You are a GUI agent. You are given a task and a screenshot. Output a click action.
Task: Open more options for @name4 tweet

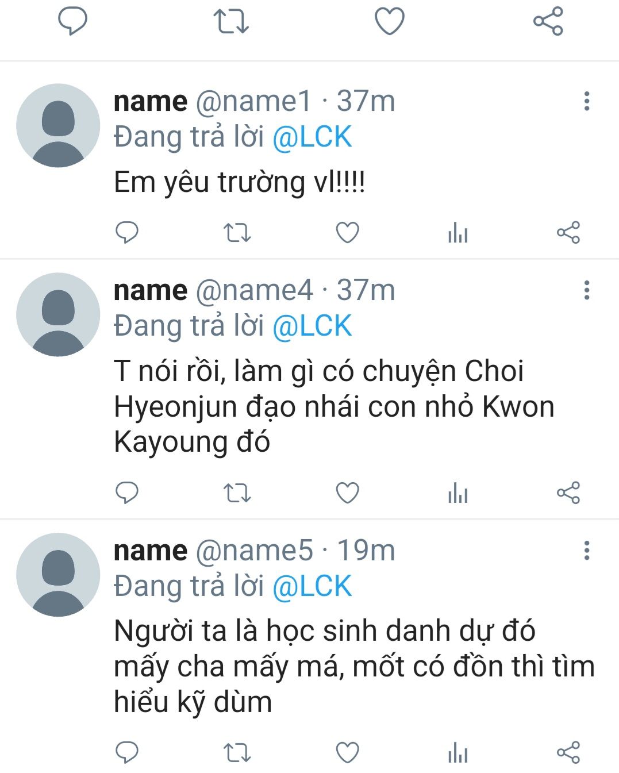point(586,290)
